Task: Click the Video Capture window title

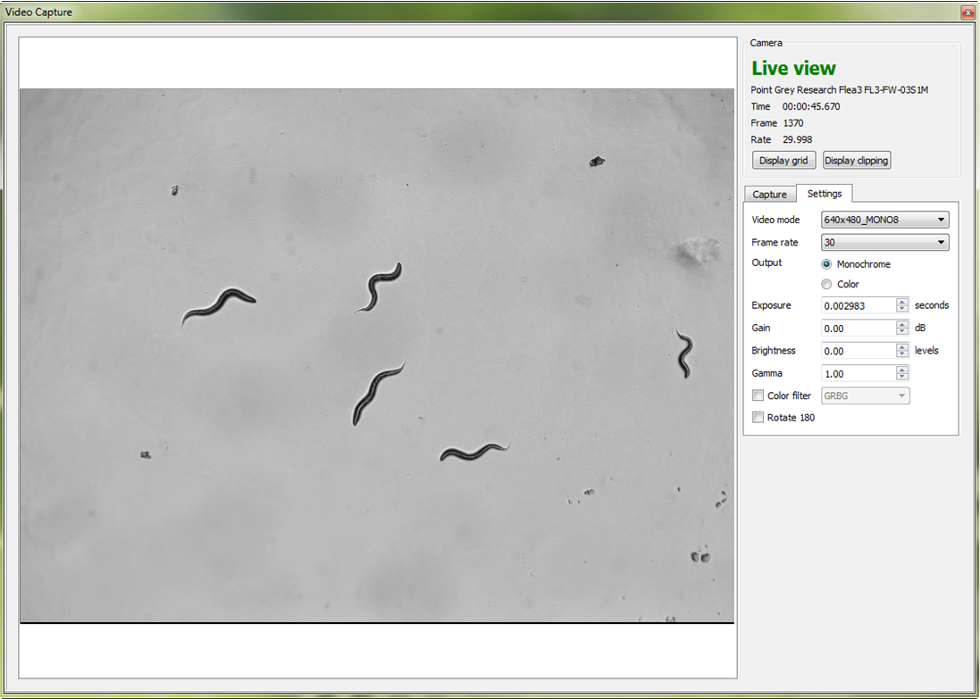Action: [38, 12]
